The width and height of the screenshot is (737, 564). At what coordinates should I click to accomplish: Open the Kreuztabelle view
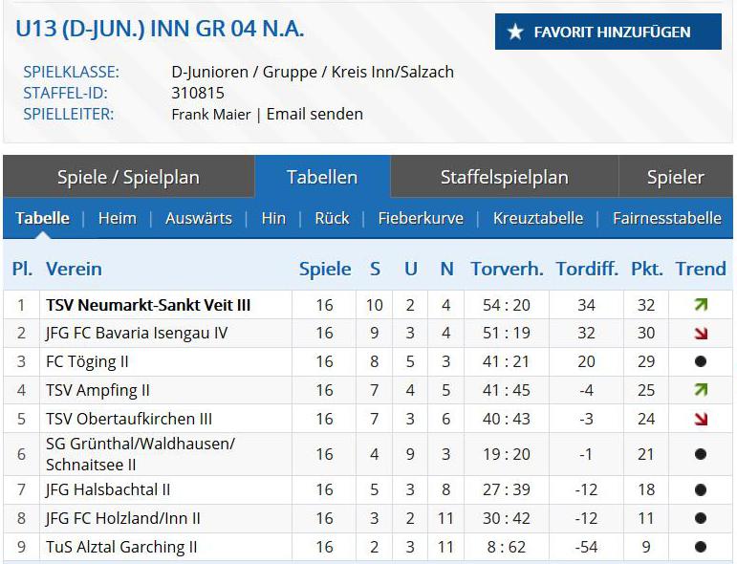point(537,218)
